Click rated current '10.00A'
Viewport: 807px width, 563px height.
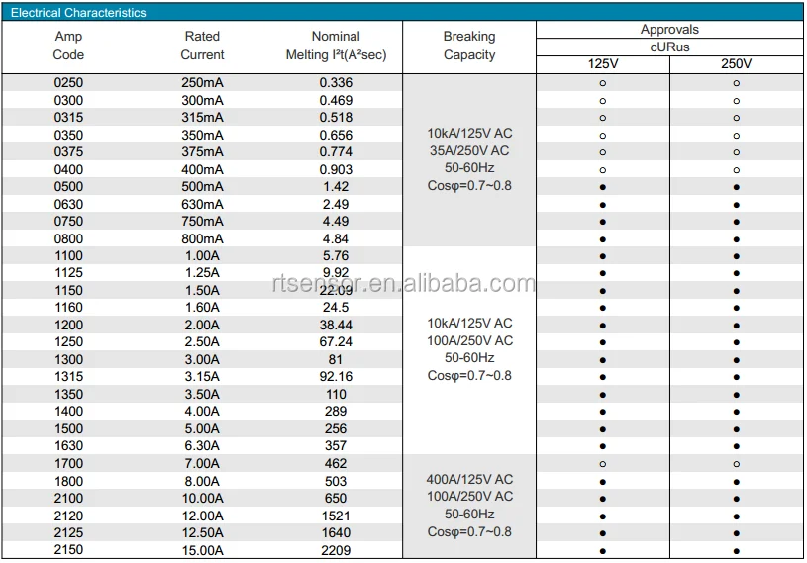click(x=202, y=499)
